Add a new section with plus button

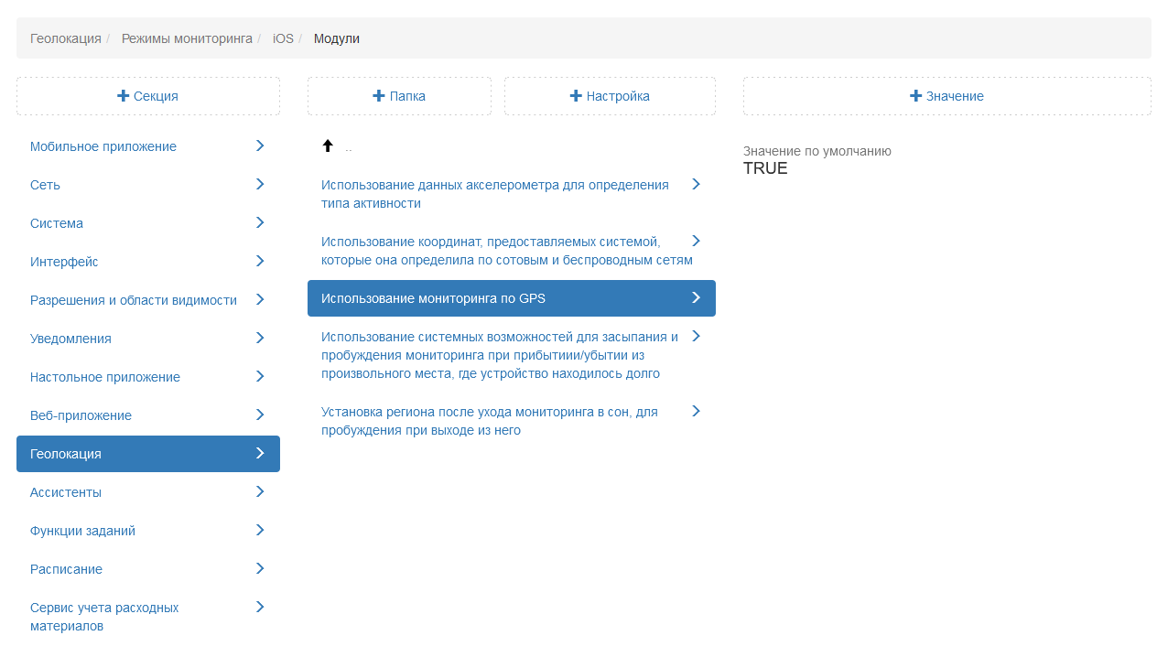point(148,96)
